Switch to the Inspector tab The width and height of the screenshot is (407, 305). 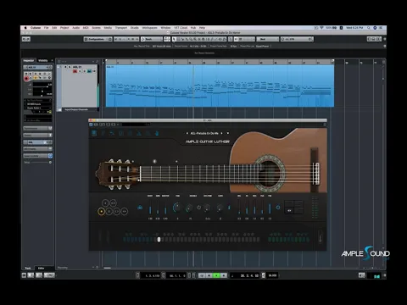(29, 60)
